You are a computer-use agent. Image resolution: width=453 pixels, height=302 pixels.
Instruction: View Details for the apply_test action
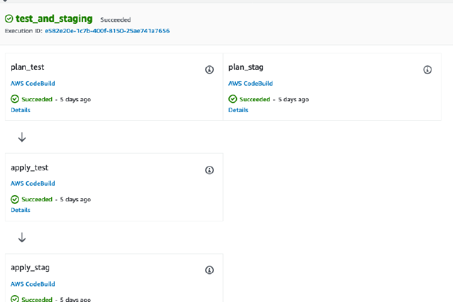click(20, 210)
